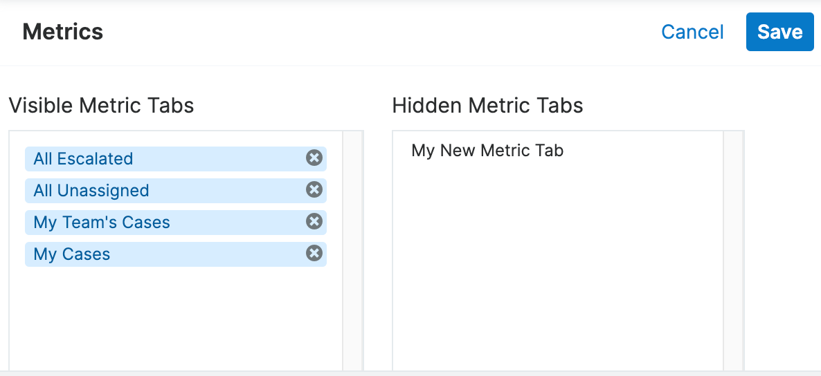821x376 pixels.
Task: Click the Metrics page title
Action: click(63, 32)
